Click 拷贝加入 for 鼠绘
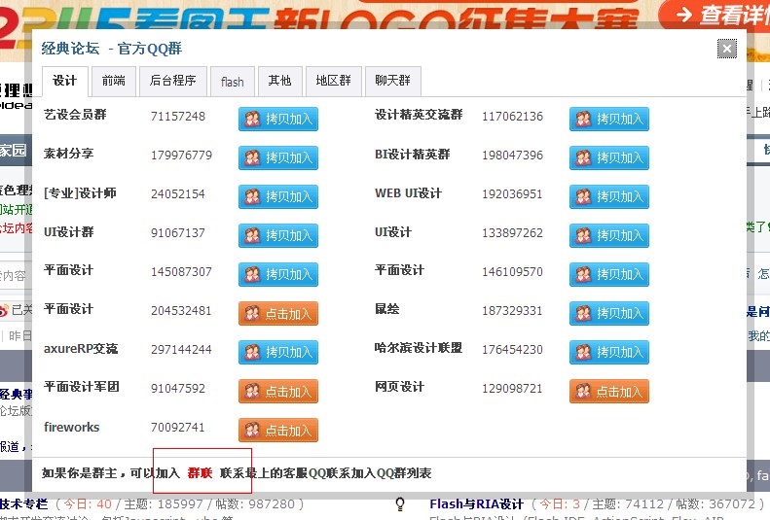Image resolution: width=770 pixels, height=520 pixels. coord(609,313)
